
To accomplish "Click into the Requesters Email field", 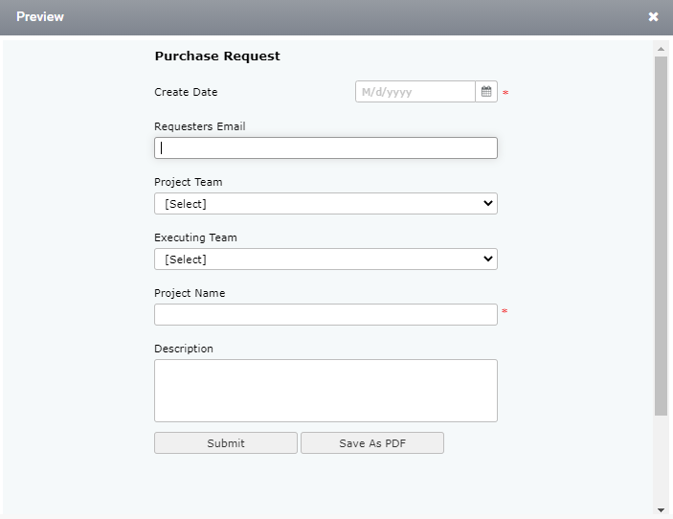I will (x=325, y=148).
